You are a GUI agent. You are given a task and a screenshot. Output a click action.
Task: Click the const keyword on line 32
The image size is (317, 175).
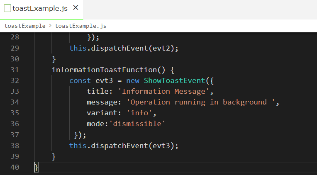tap(80, 80)
